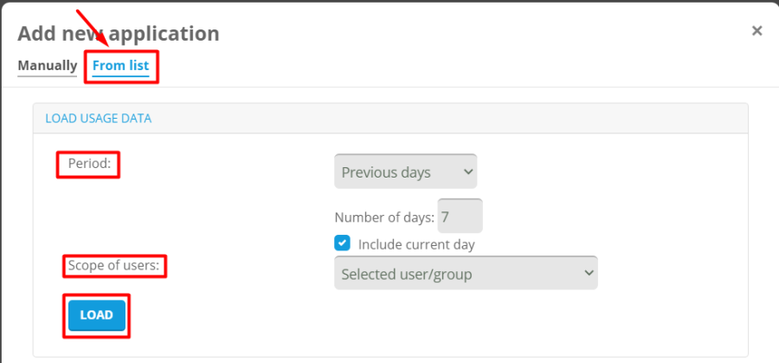Click the Period label
Viewport: 779px width, 363px height.
(x=89, y=164)
